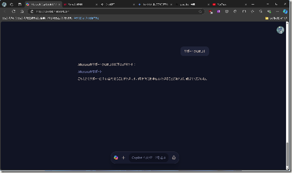Open the Copilot sidebar icon
The width and height of the screenshot is (292, 173).
pos(285,11)
